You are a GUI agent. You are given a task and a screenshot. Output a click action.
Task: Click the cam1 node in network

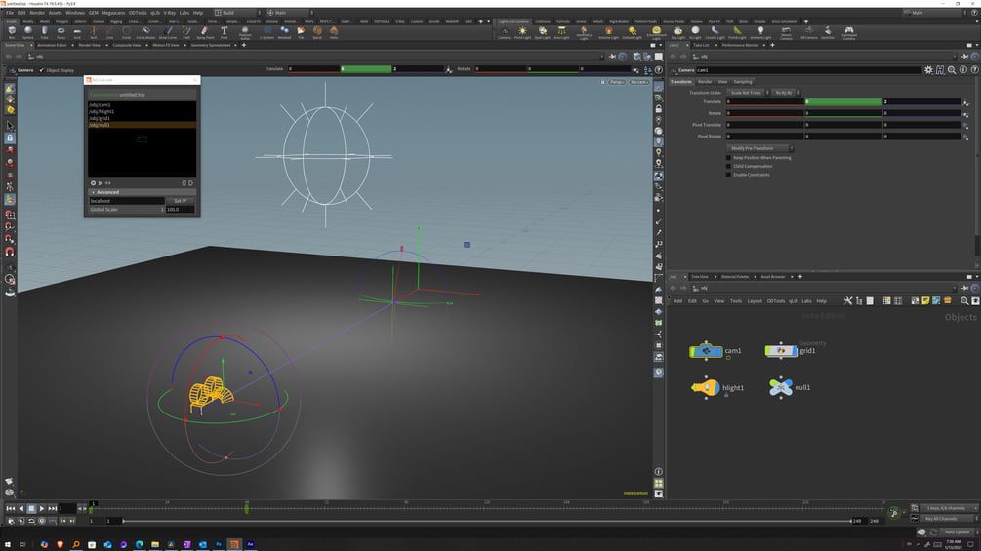point(706,351)
